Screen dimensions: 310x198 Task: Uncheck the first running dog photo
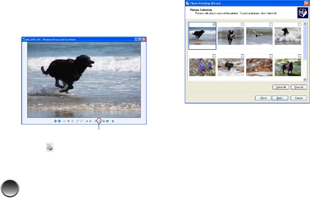coord(214,24)
